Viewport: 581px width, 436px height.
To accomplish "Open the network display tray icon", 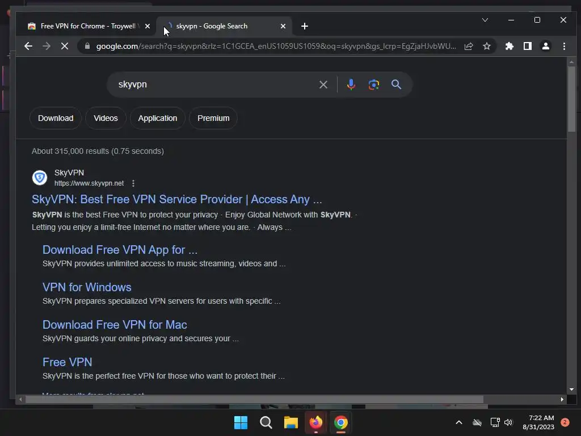I will [x=495, y=422].
